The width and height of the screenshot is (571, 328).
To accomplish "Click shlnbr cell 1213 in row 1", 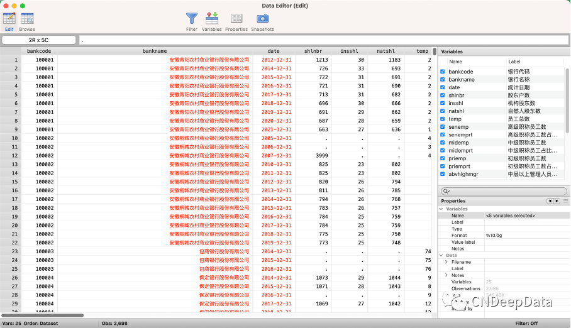I will [321, 60].
